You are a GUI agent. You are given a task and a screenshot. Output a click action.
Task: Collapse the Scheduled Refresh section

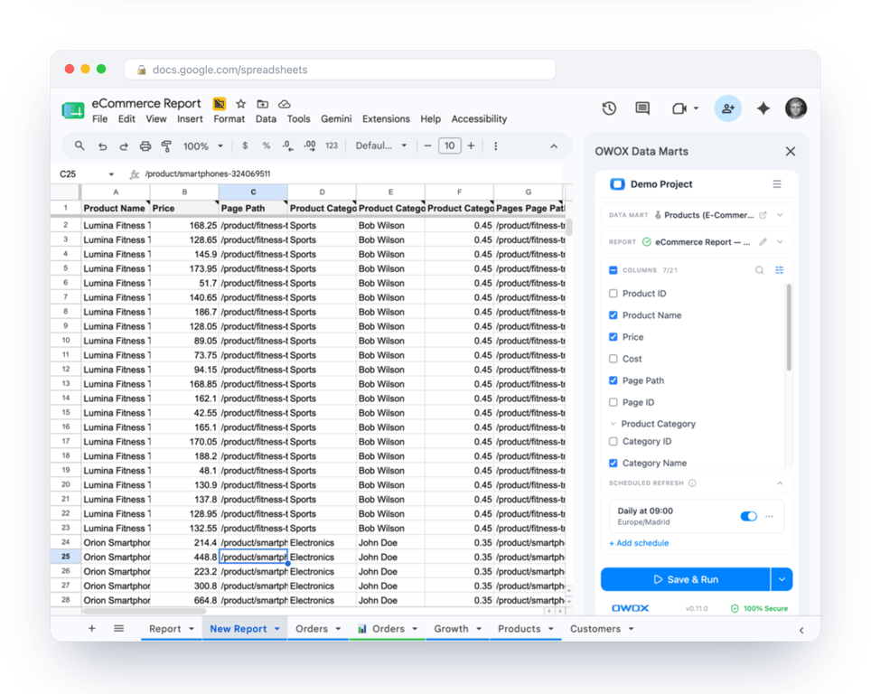tap(780, 483)
